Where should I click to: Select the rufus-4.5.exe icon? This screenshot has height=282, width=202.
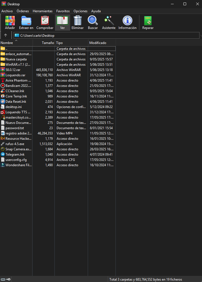3,144
